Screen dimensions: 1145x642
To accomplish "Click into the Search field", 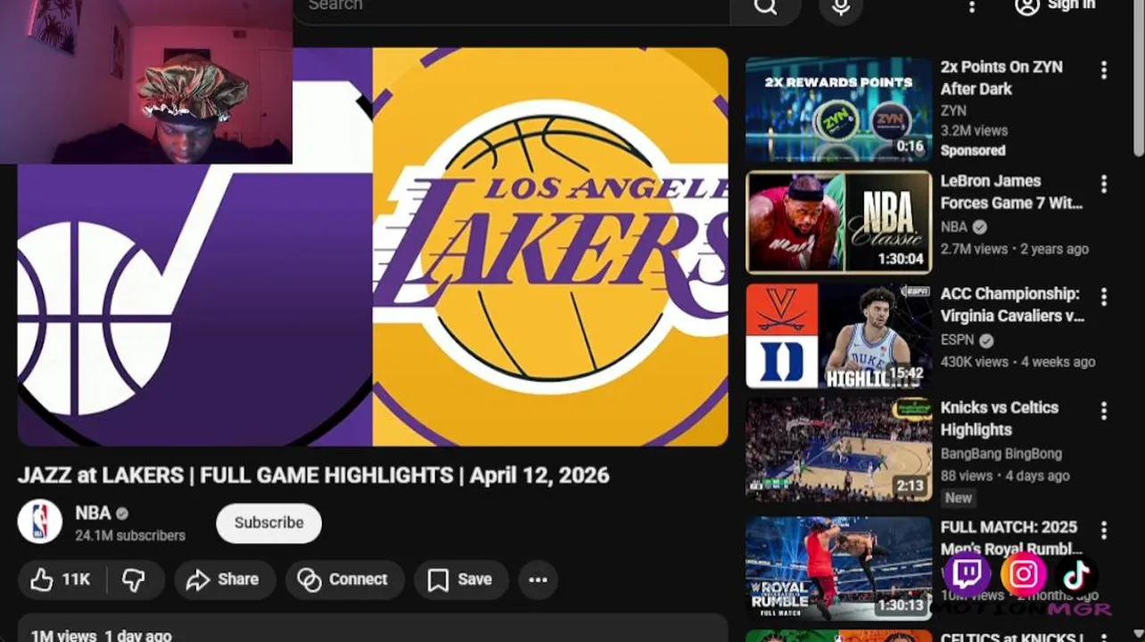I will [512, 7].
